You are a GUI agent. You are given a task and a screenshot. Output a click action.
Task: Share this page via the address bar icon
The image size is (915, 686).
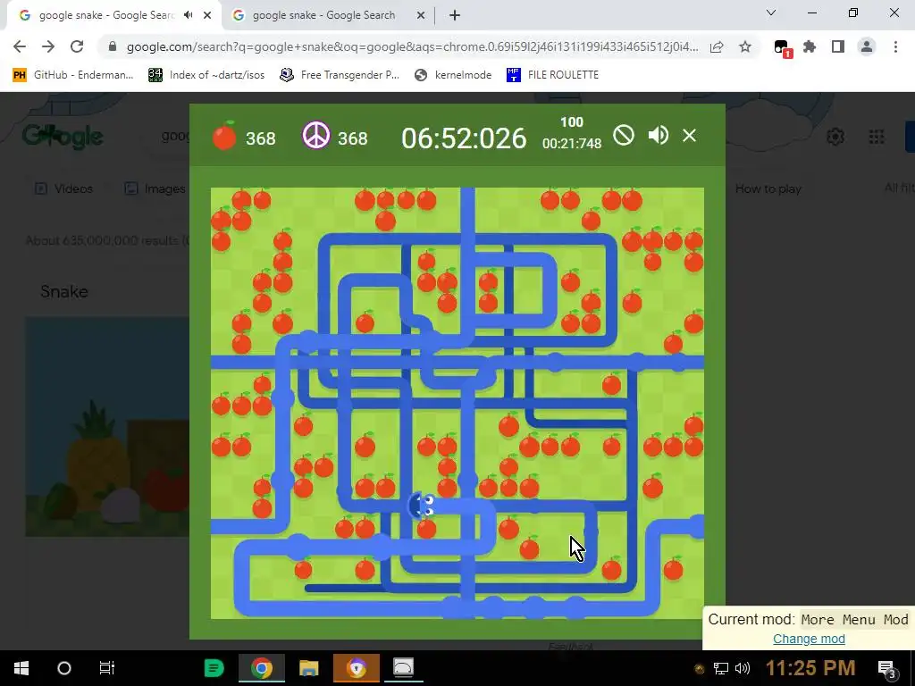(x=717, y=46)
